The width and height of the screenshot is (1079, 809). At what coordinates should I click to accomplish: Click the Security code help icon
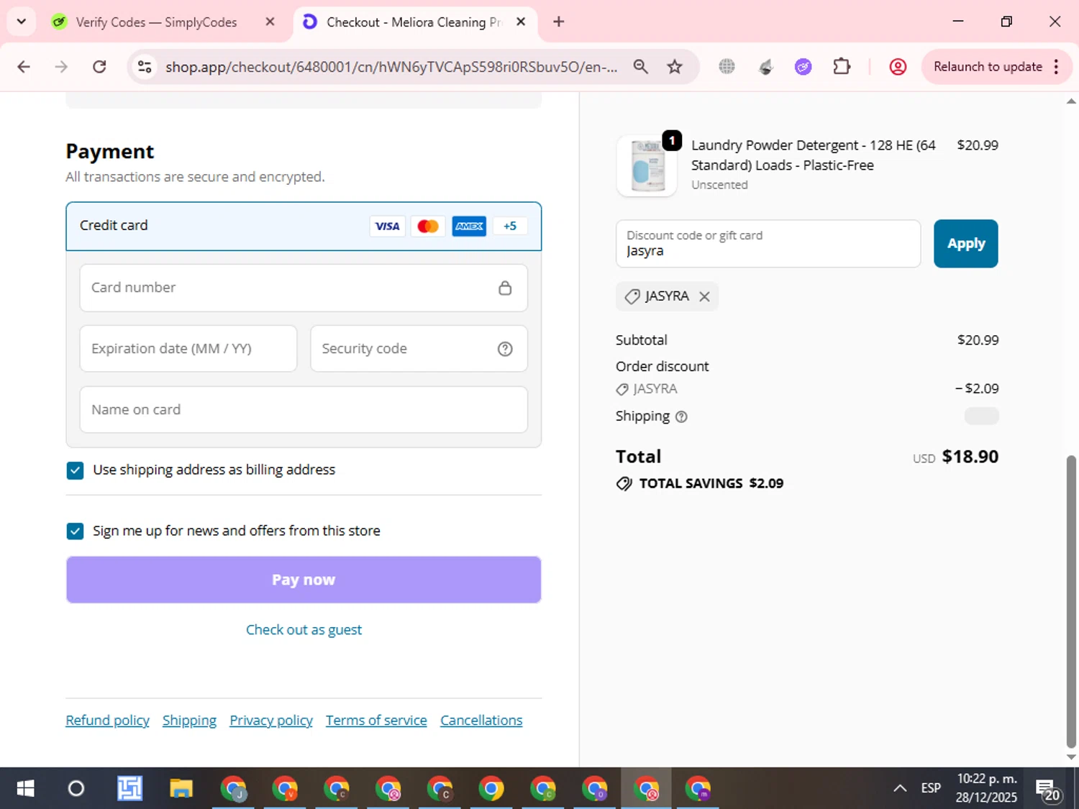505,349
